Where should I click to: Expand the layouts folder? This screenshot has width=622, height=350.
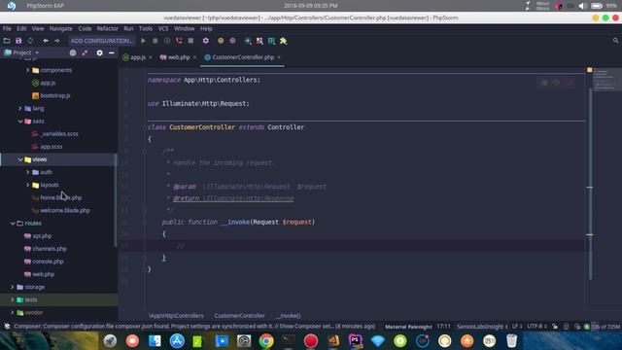[x=28, y=185]
